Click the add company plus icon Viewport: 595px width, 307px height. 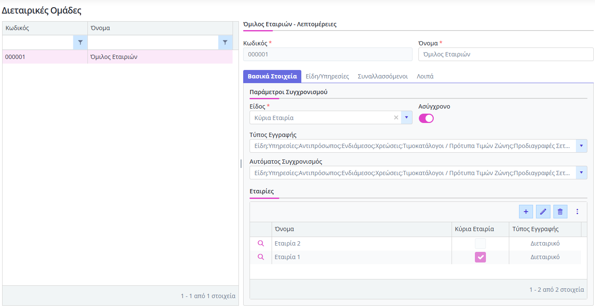point(526,212)
